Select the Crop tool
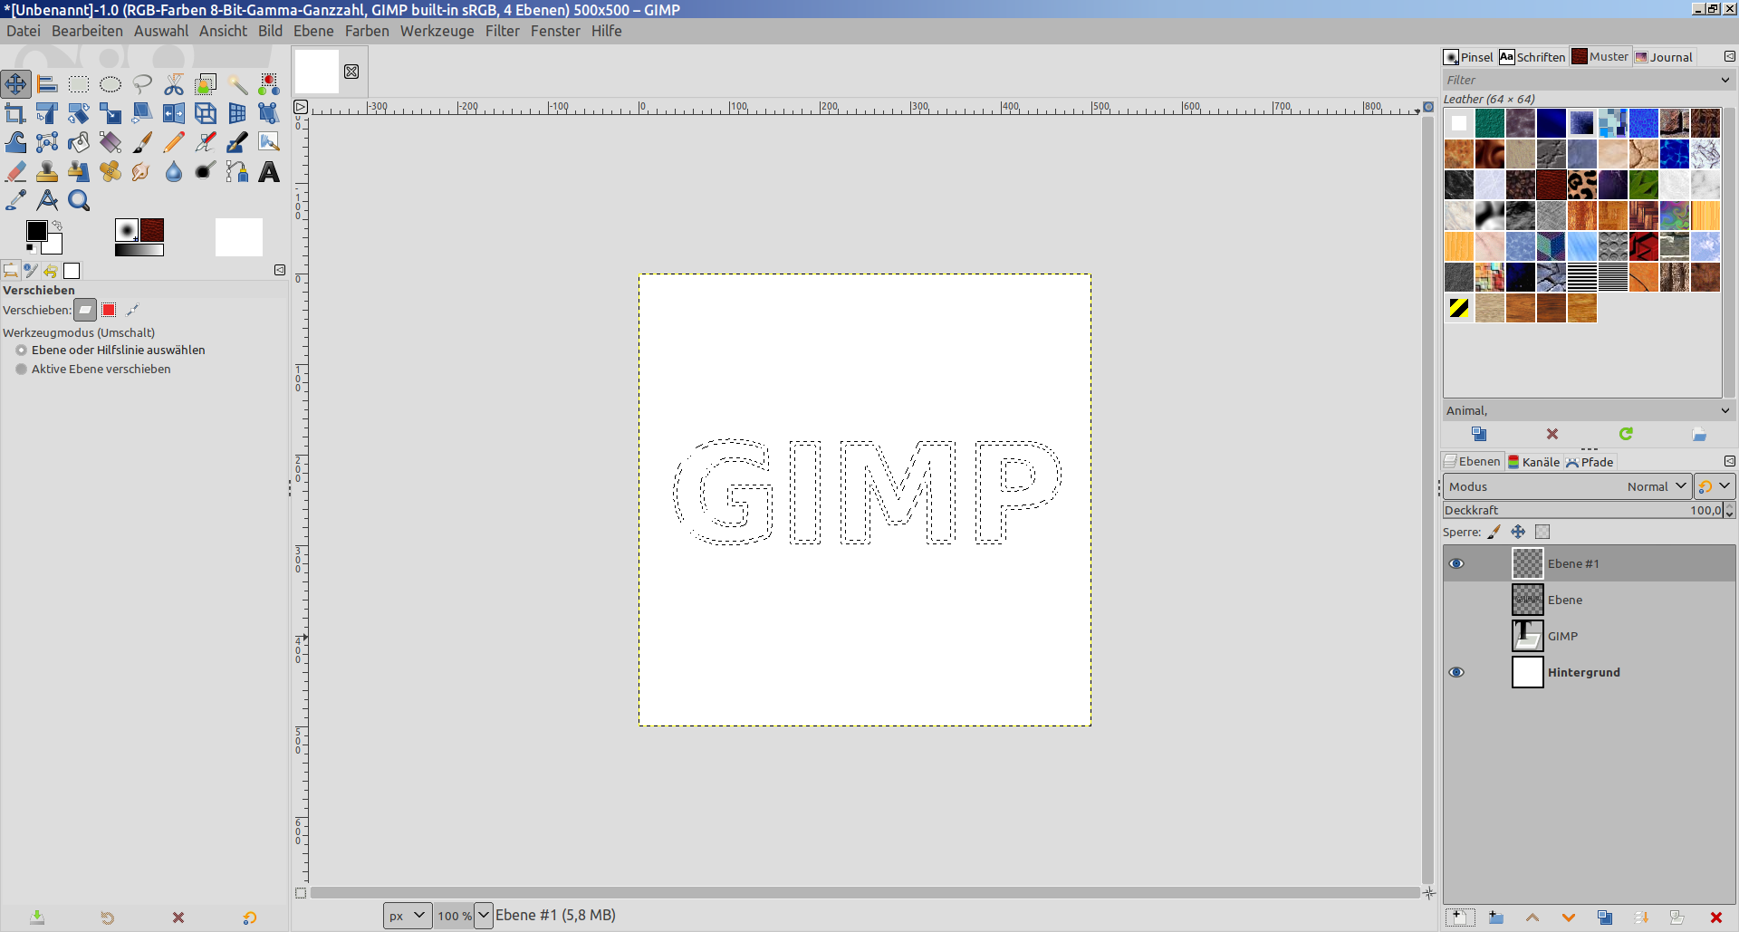This screenshot has height=932, width=1739. tap(15, 113)
